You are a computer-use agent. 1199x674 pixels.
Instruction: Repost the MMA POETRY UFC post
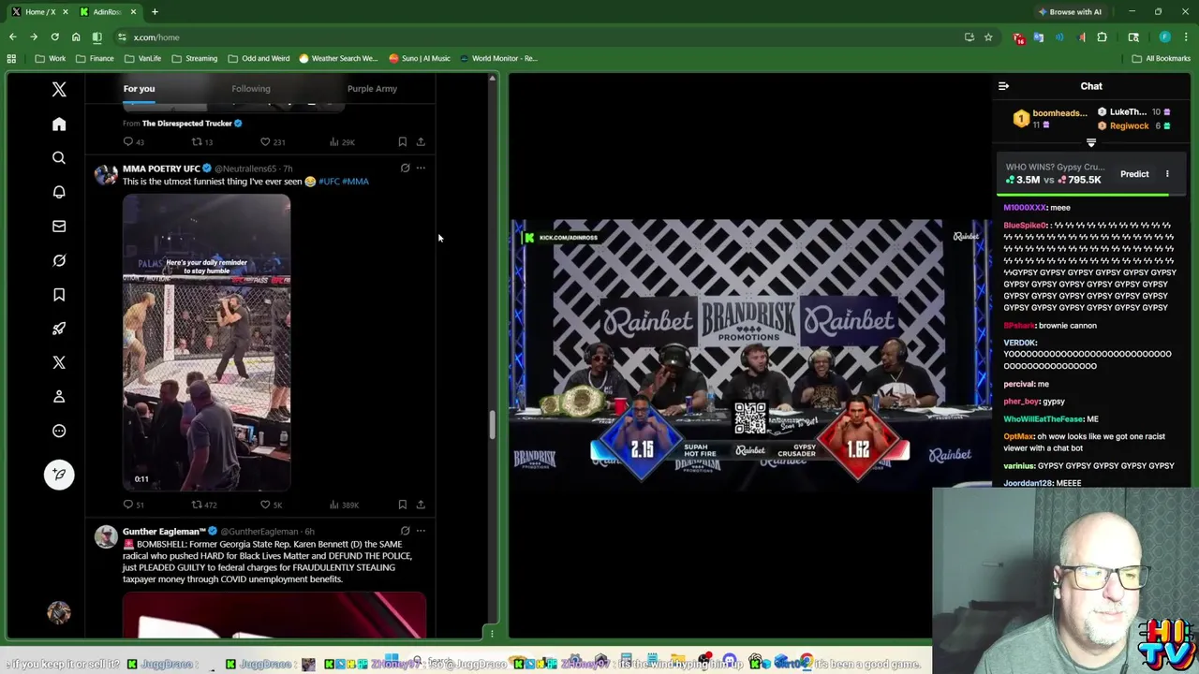click(197, 505)
